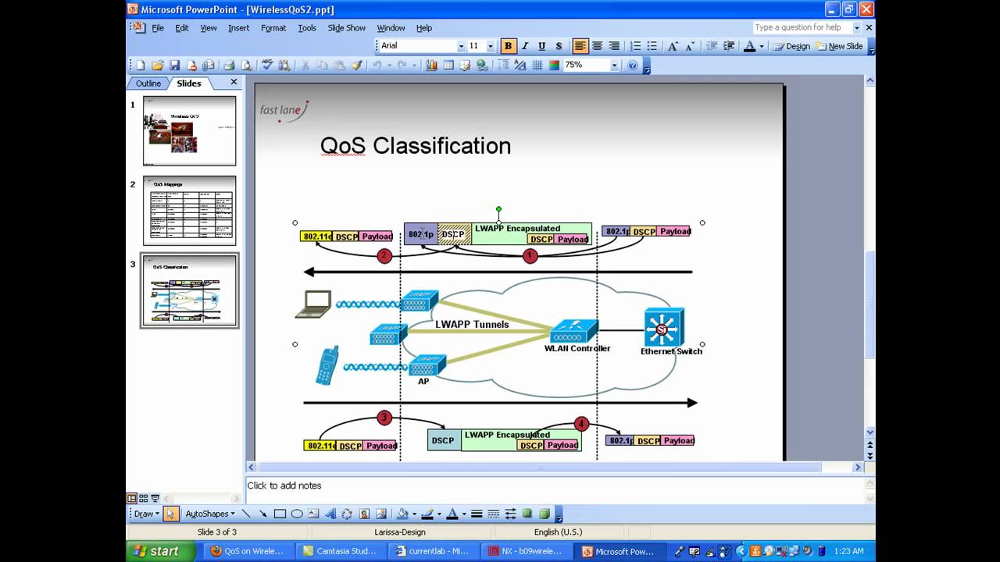1000x562 pixels.
Task: Open Line Style options
Action: 477,514
